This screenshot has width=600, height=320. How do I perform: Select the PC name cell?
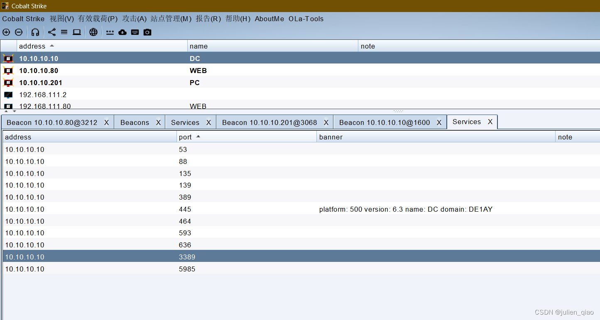coord(195,83)
